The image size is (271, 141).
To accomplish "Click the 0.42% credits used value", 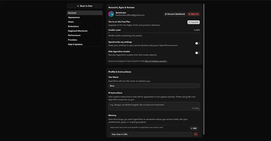I will click(197, 30).
